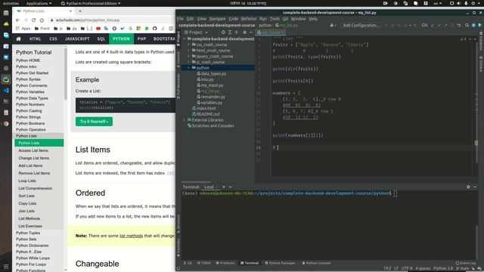Open File menu in PyCharm
Viewport: 484px width, 272px height.
point(180,19)
